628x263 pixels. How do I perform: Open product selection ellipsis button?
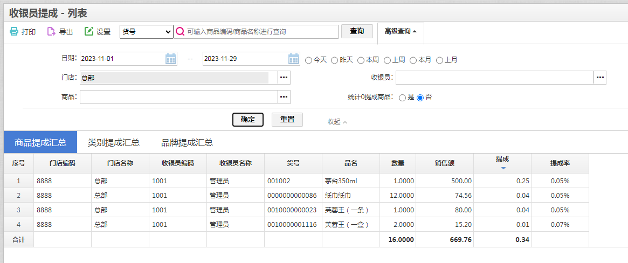pos(284,97)
